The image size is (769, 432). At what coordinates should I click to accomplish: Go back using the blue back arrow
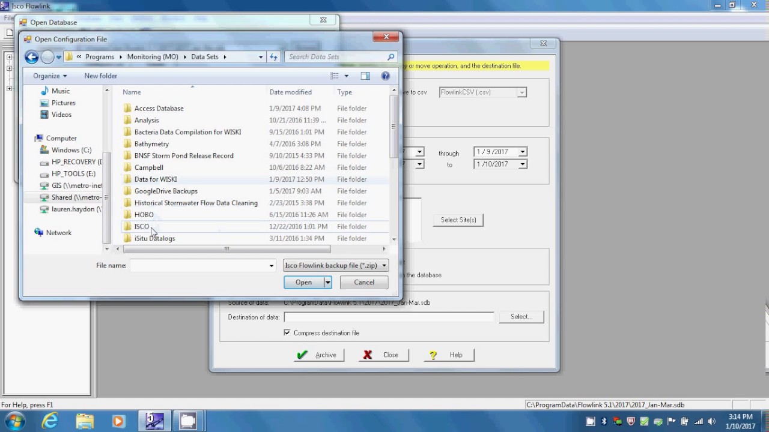pyautogui.click(x=32, y=57)
